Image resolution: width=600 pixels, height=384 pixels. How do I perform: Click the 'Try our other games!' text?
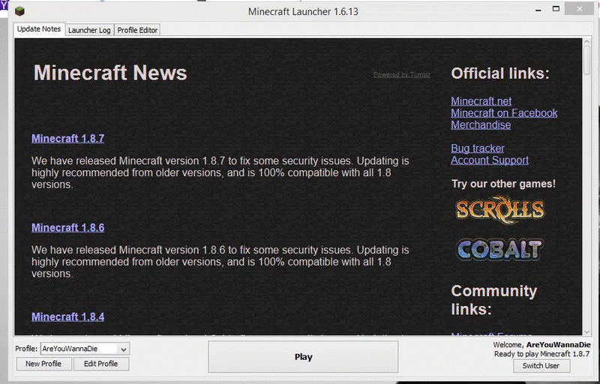[503, 184]
